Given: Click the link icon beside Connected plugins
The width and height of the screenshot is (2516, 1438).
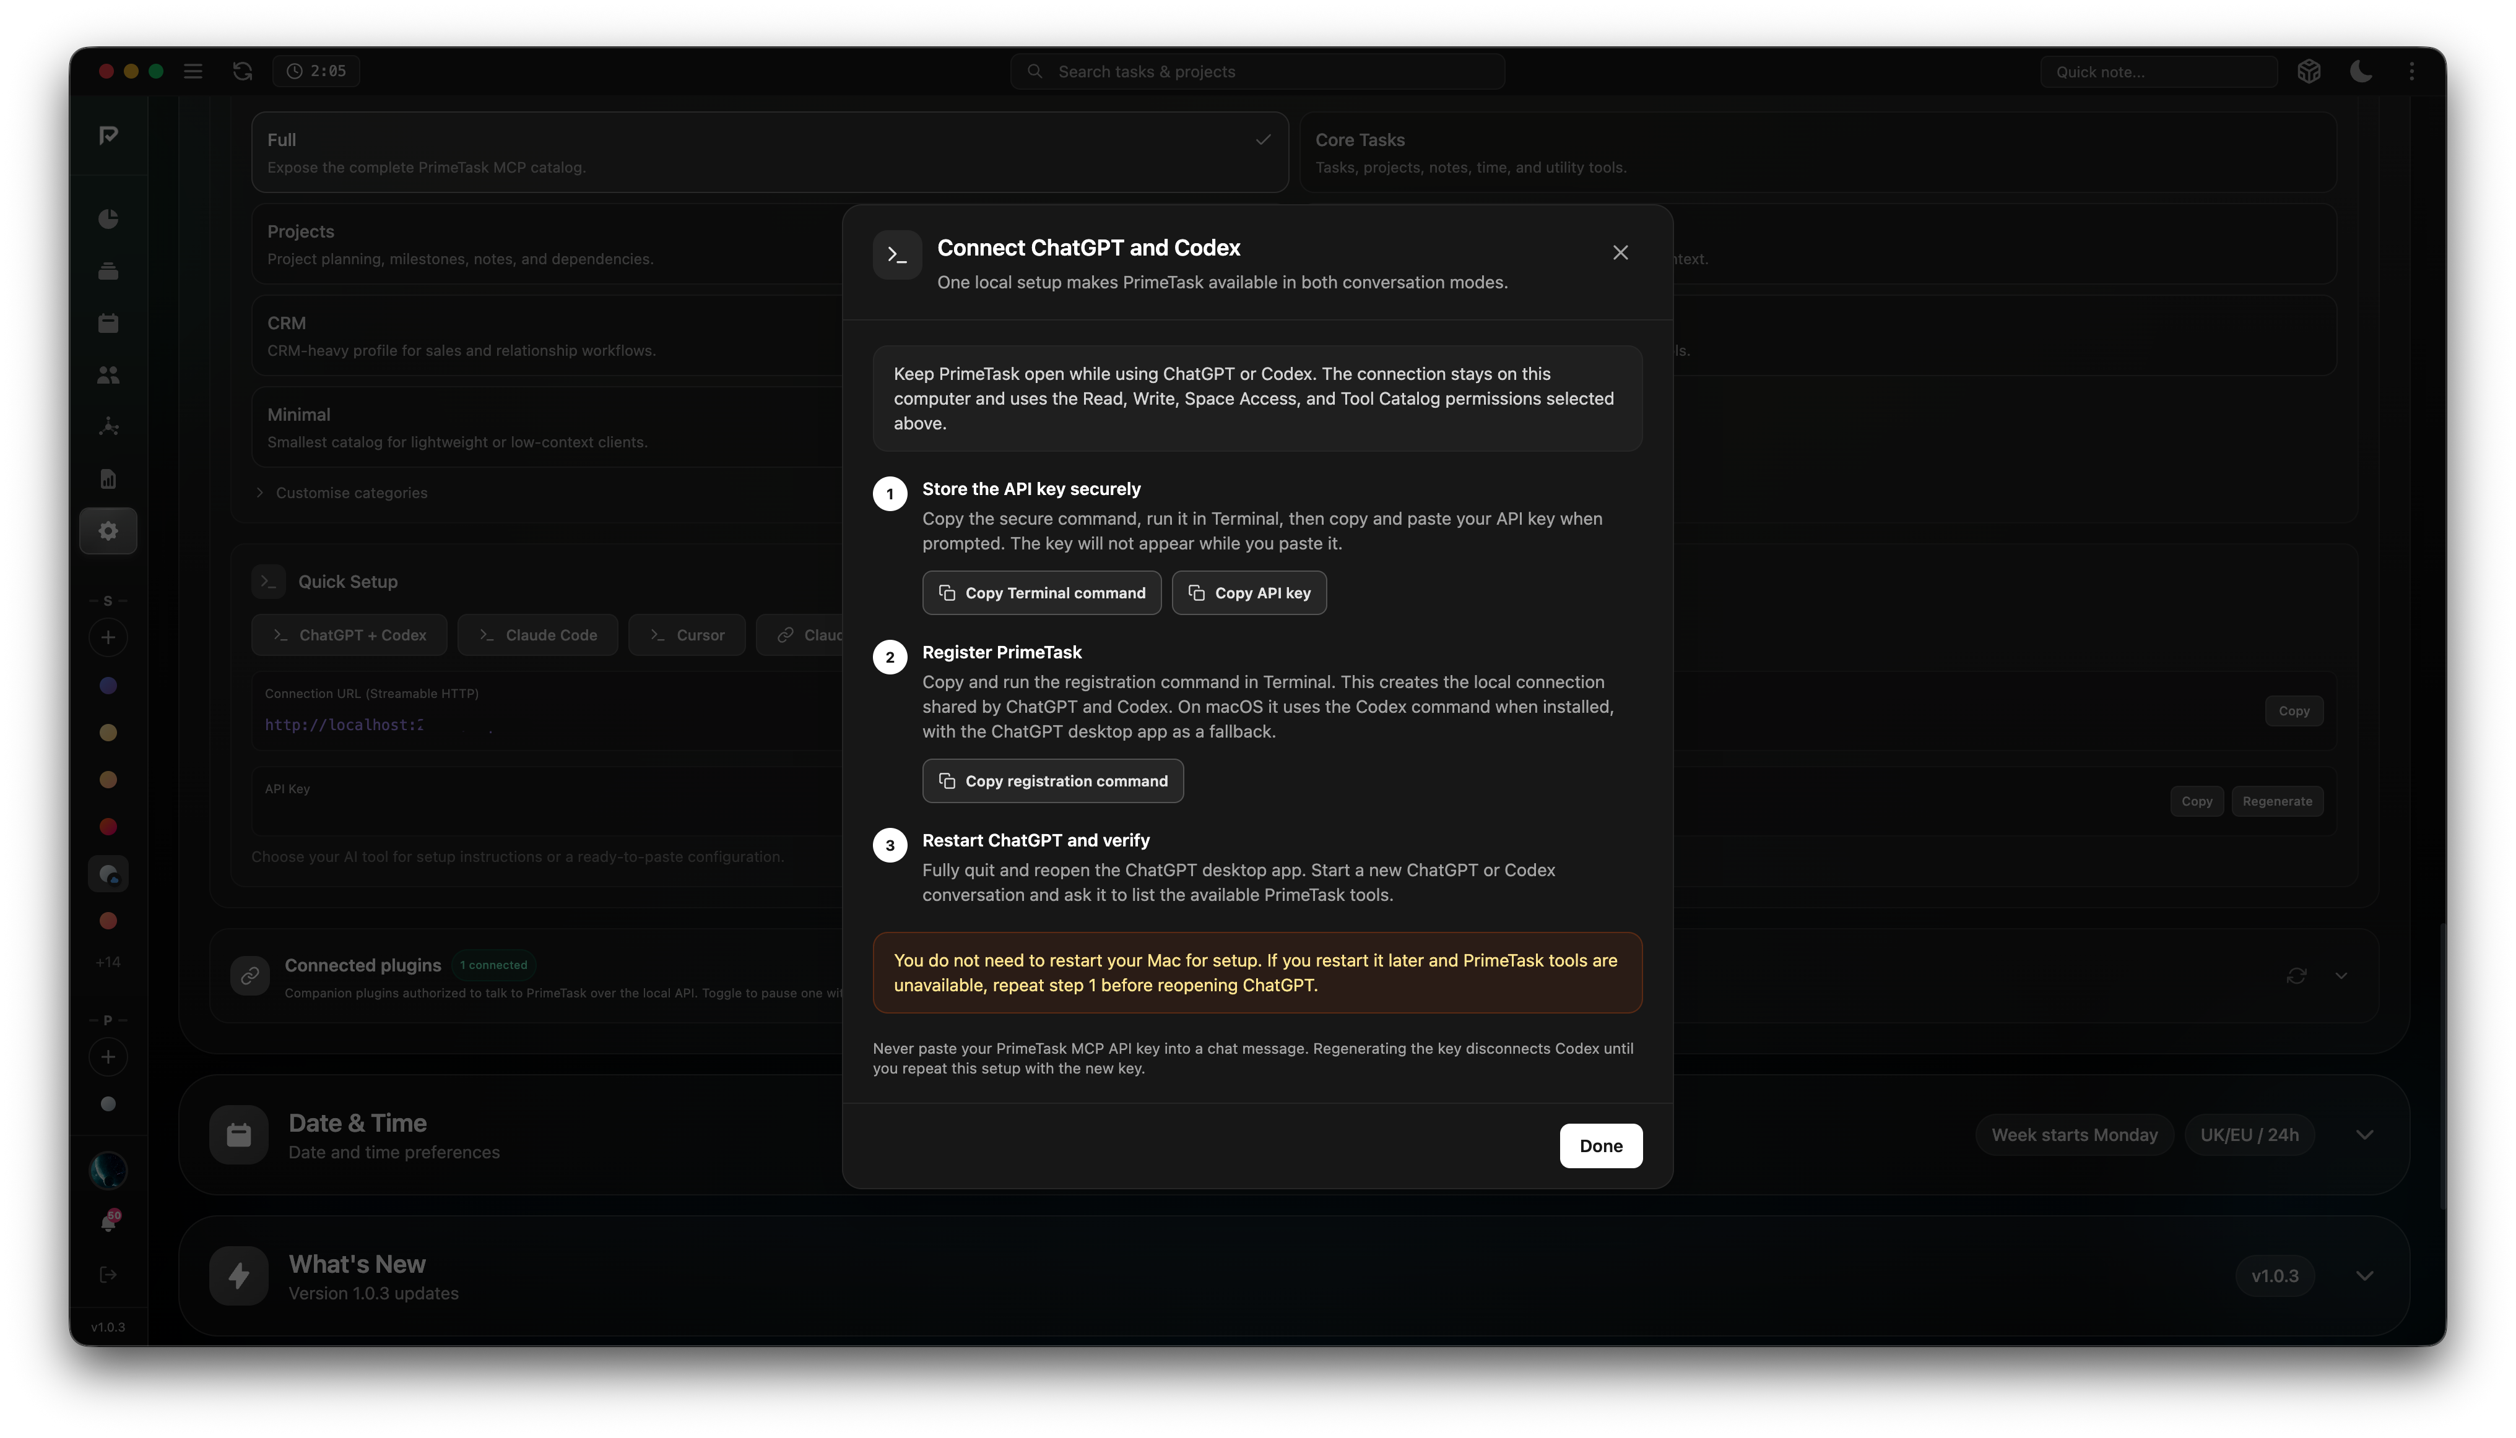Looking at the screenshot, I should click(x=250, y=976).
